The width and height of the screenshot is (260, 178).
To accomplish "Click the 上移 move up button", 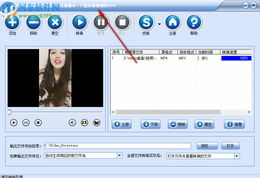I will [x=121, y=124].
